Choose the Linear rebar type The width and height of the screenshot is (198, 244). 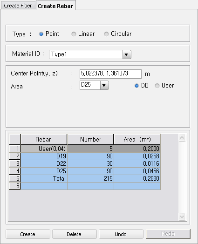[x=74, y=34]
